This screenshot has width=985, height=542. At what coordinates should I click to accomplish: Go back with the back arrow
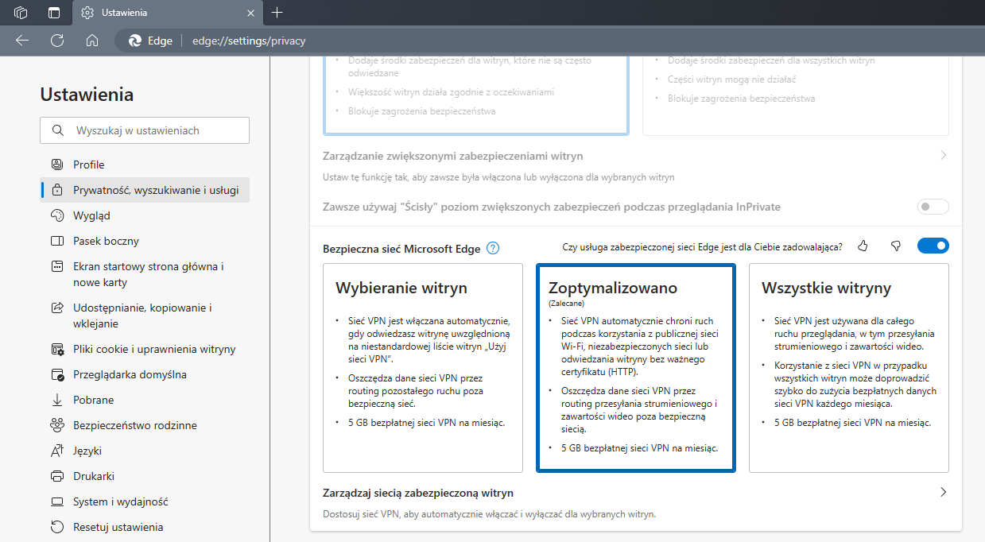[22, 41]
